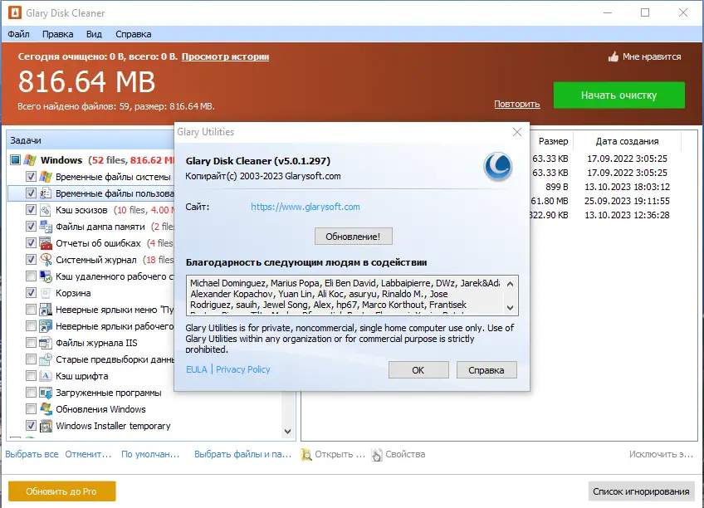Click the Выбрать все link
Image resolution: width=704 pixels, height=508 pixels.
[32, 454]
